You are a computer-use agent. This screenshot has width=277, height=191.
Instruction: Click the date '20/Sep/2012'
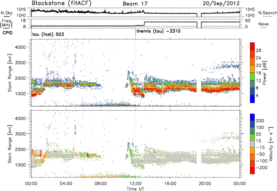[x=221, y=3]
